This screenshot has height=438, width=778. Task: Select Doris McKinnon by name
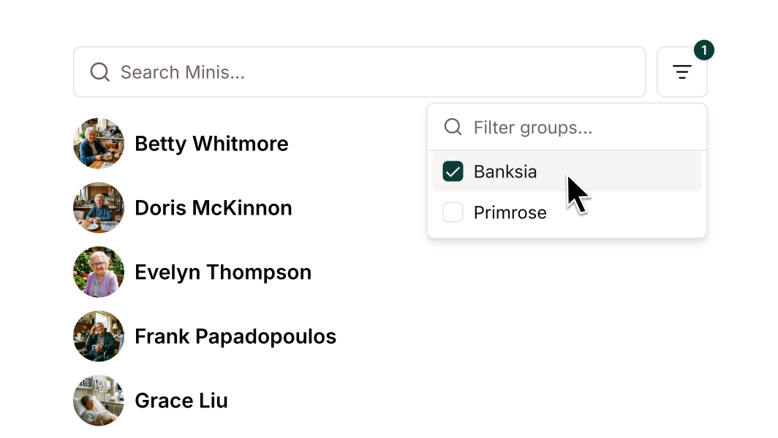214,208
